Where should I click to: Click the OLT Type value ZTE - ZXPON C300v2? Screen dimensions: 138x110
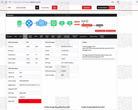coord(67,63)
